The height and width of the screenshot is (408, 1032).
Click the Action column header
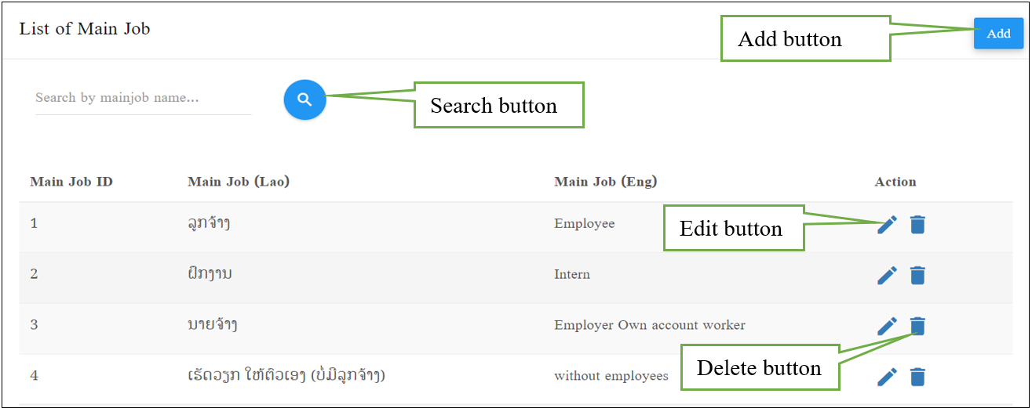tap(895, 182)
